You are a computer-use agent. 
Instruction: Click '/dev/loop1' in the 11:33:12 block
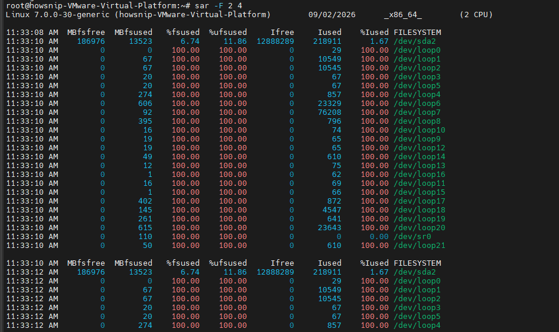click(x=417, y=290)
